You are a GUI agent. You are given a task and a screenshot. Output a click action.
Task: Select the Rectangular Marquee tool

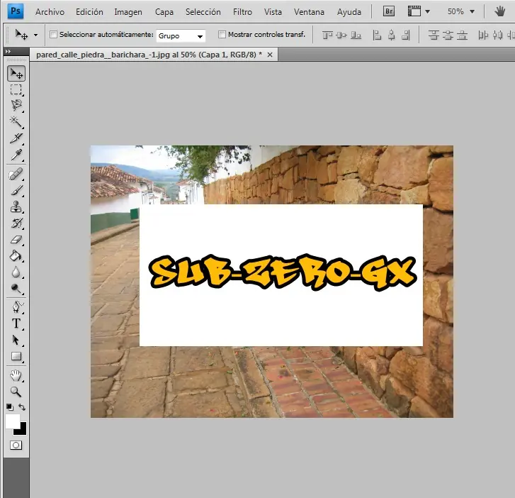pyautogui.click(x=16, y=89)
